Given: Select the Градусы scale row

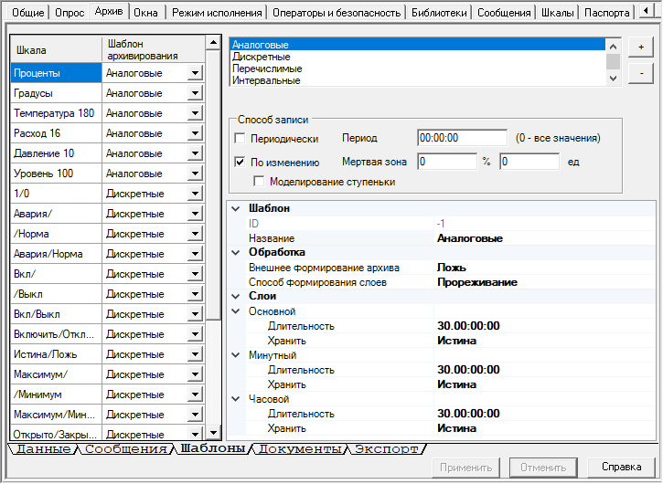Looking at the screenshot, I should [56, 93].
